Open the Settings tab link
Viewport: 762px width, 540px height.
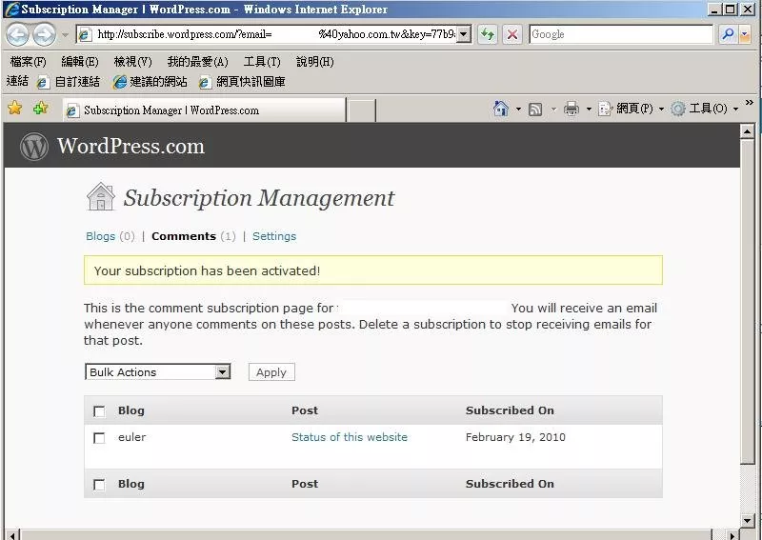coord(274,236)
